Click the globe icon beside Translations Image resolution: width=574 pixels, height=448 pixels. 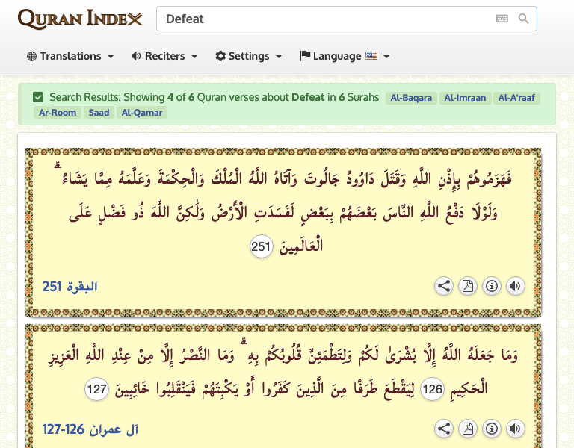tap(32, 56)
